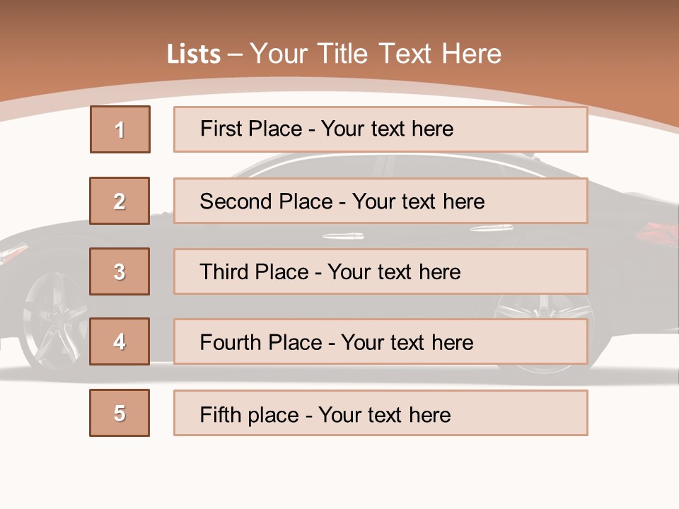
Task: Click the Fifth place text box
Action: click(381, 413)
